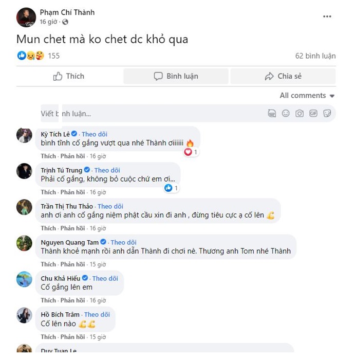This screenshot has width=355, height=358.
Task: Follow Hồ Bích Trâm via Theo dõi
Action: pos(97,315)
